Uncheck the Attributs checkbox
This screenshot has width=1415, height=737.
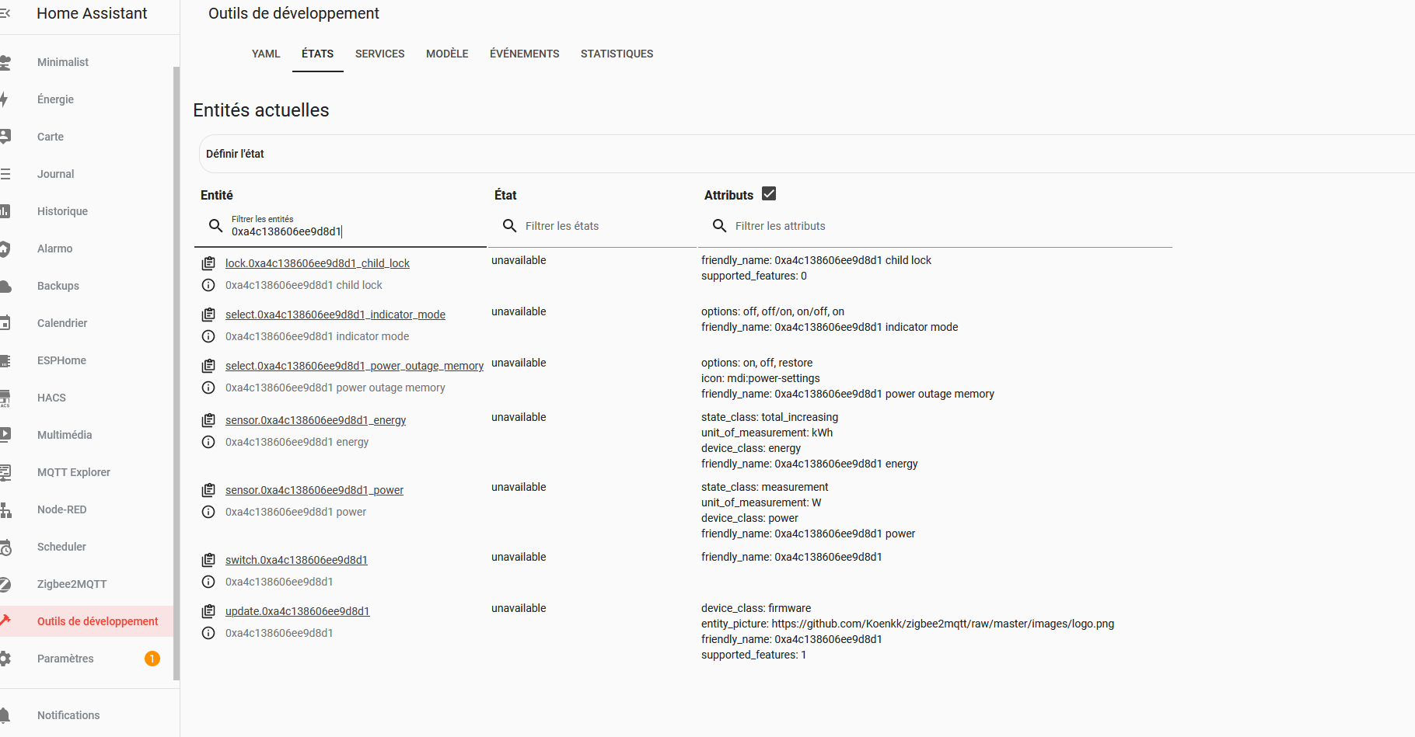tap(769, 194)
